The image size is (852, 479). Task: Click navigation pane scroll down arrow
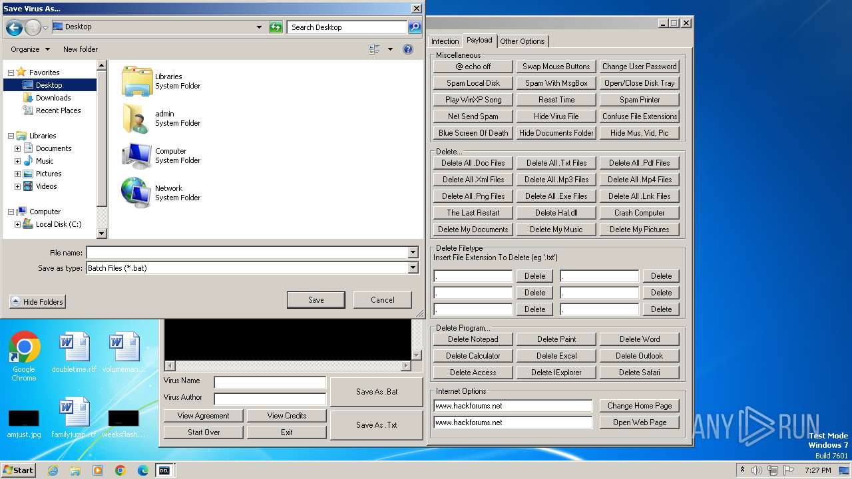(101, 234)
